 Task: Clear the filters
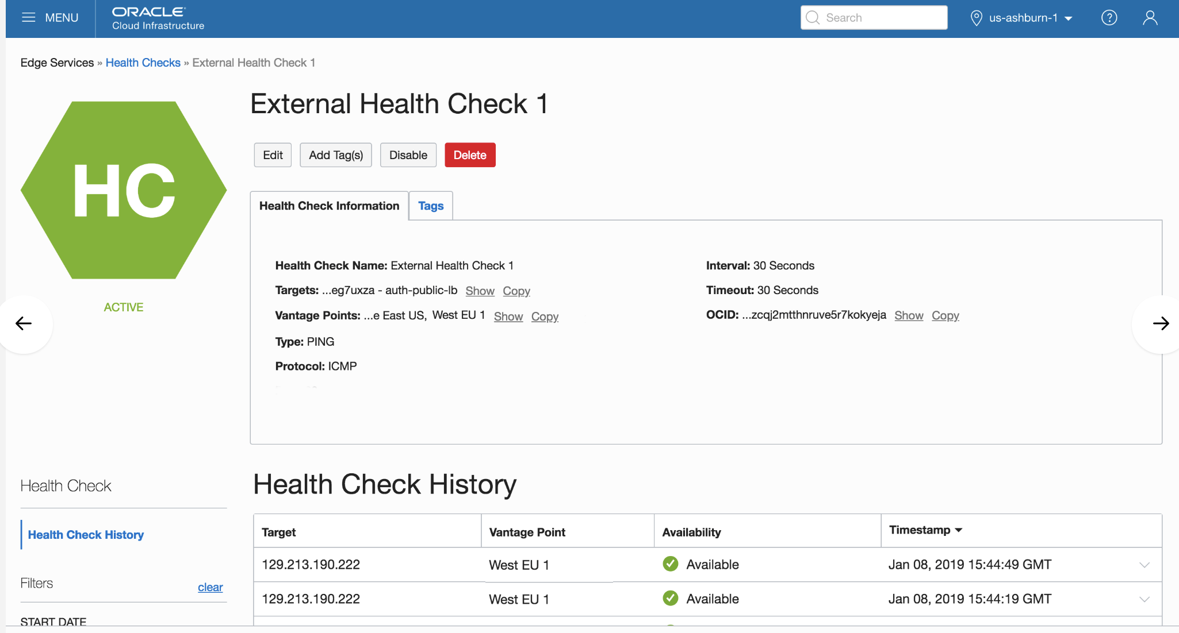pos(210,587)
